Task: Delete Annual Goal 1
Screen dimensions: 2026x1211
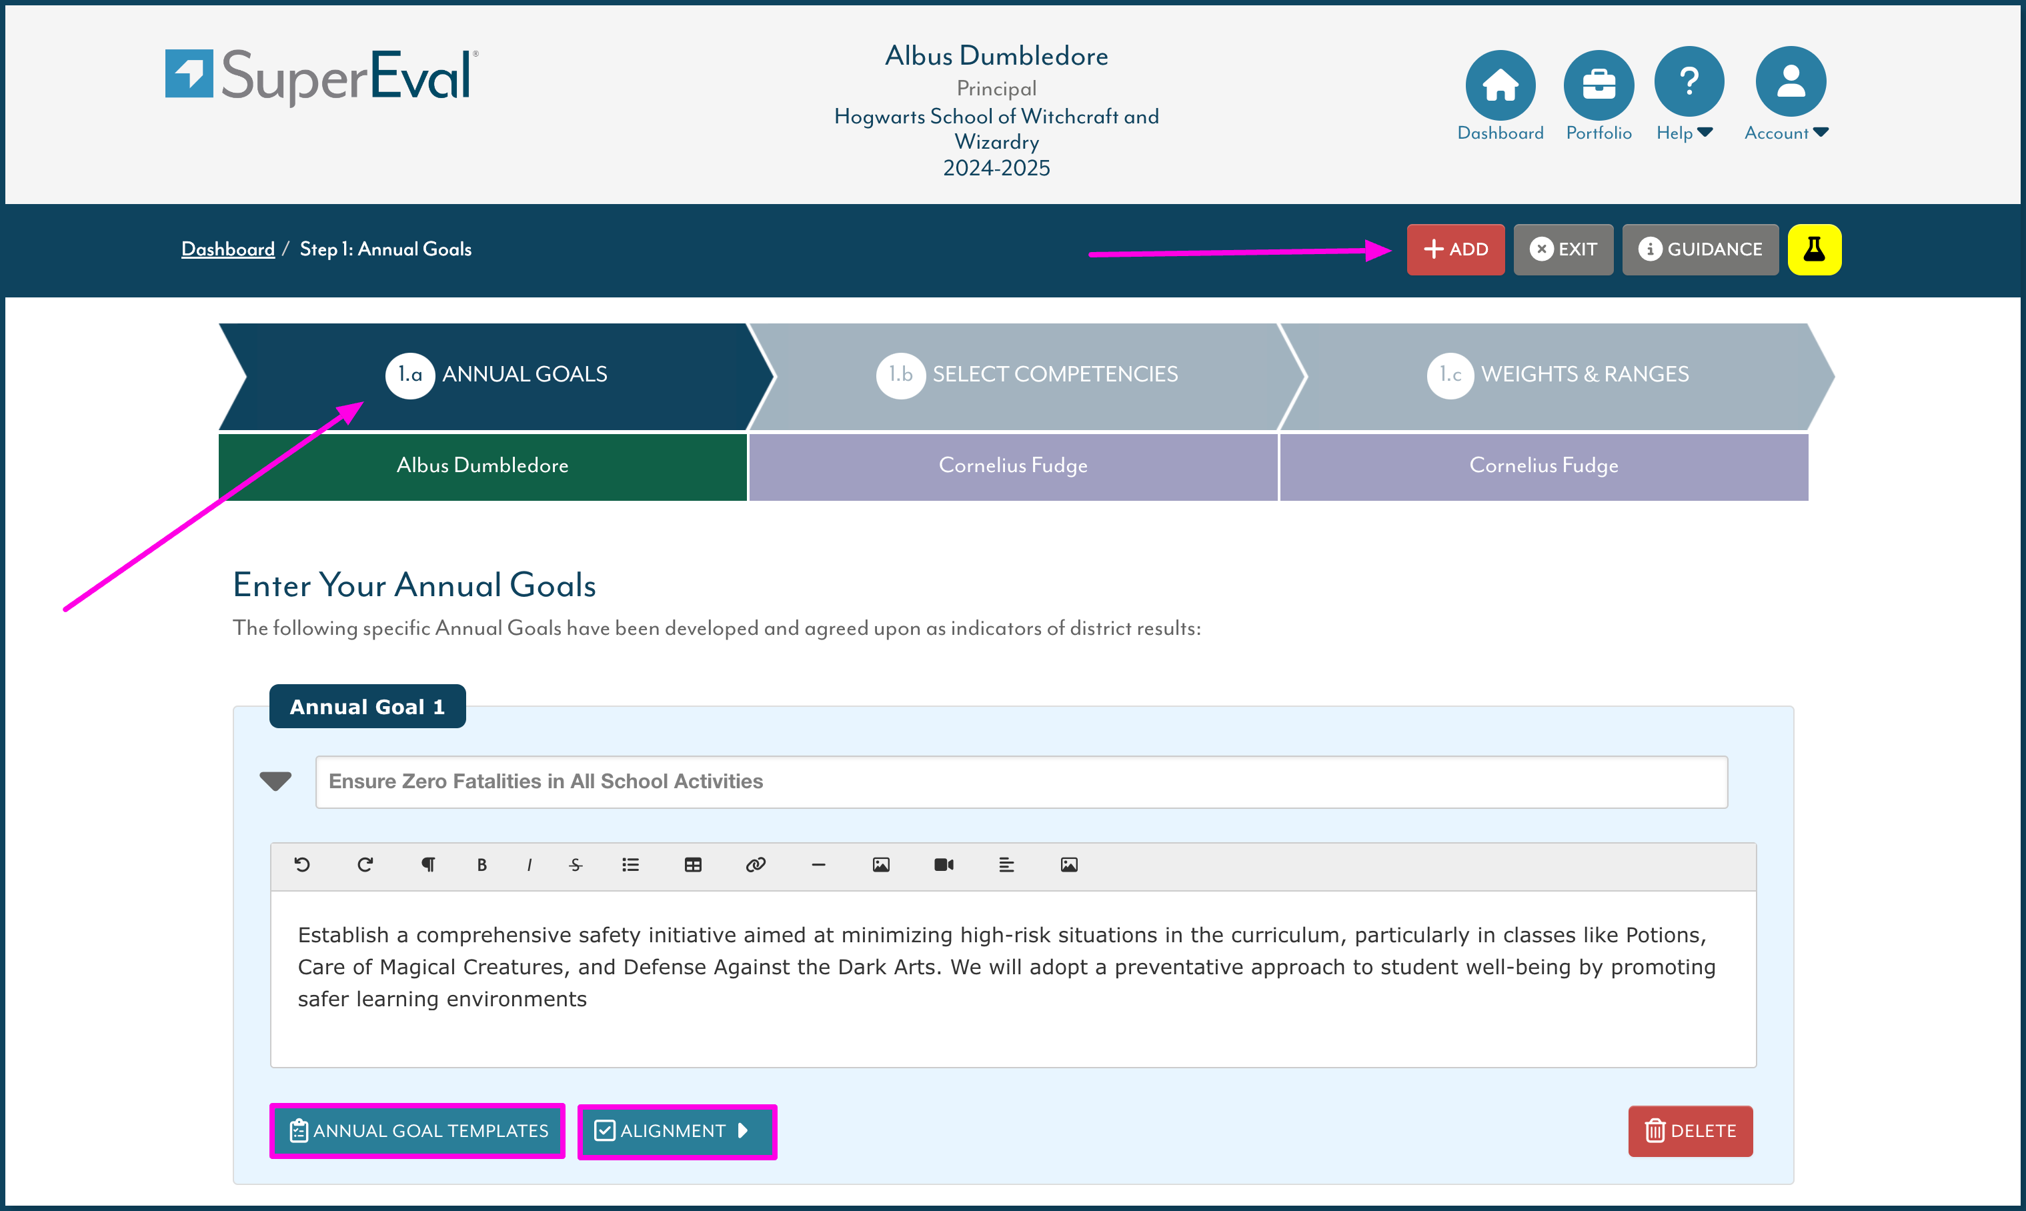Action: click(1691, 1131)
